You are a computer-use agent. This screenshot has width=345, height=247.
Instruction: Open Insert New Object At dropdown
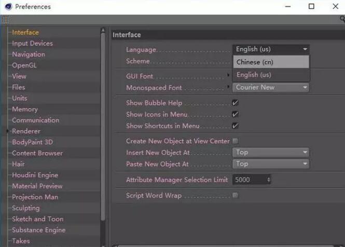point(270,153)
